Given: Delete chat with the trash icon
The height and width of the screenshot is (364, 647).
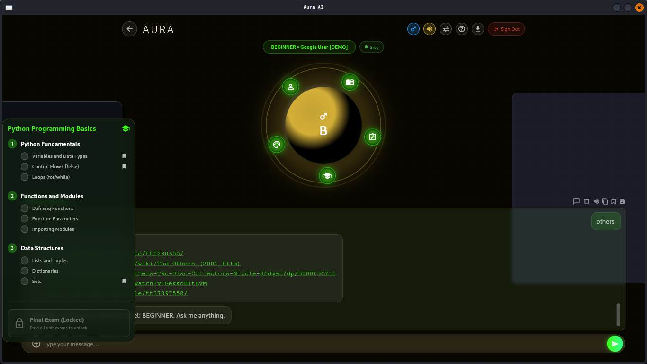Looking at the screenshot, I should (586, 201).
